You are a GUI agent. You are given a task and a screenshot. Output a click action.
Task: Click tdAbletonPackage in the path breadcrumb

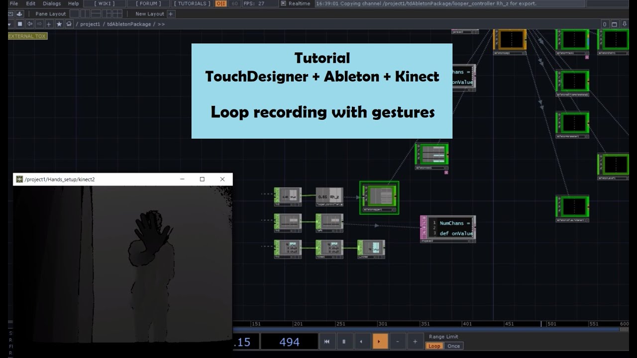pyautogui.click(x=128, y=24)
